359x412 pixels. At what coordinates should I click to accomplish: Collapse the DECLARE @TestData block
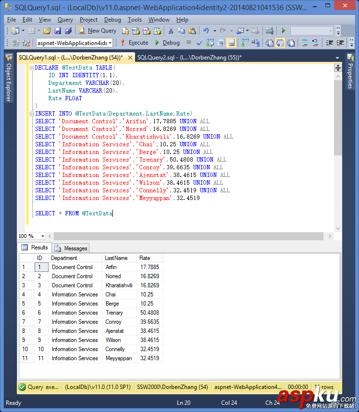(32, 68)
